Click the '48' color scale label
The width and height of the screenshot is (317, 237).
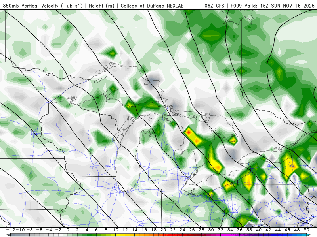tap(297, 230)
